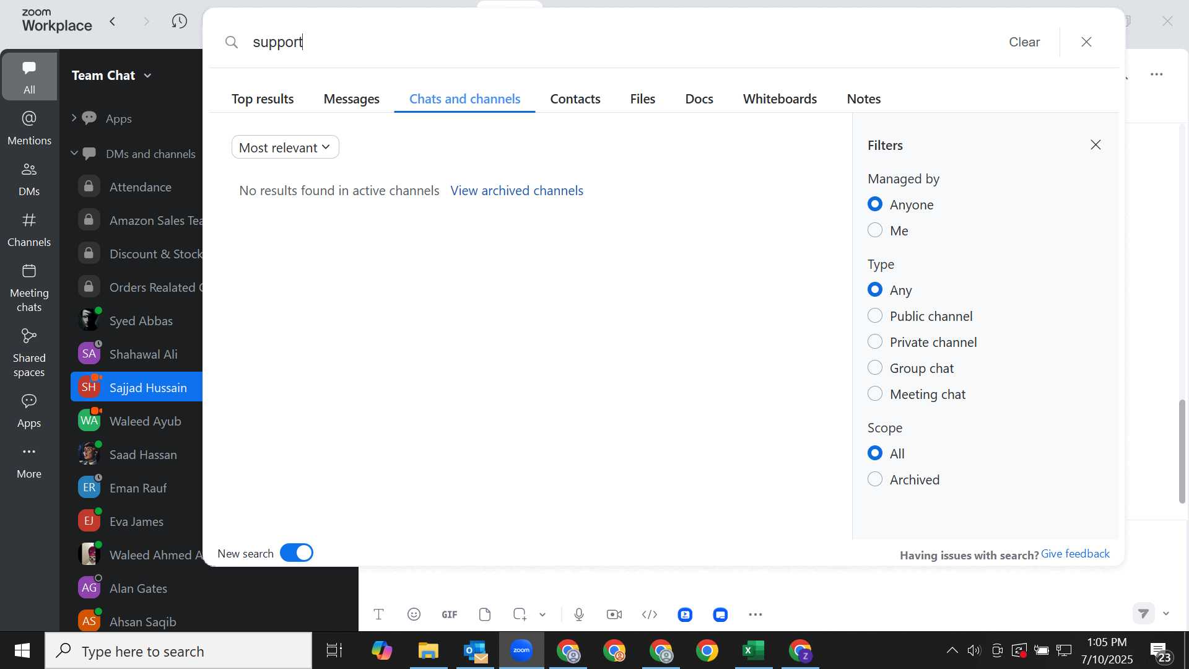Click the support search input field

point(619,42)
